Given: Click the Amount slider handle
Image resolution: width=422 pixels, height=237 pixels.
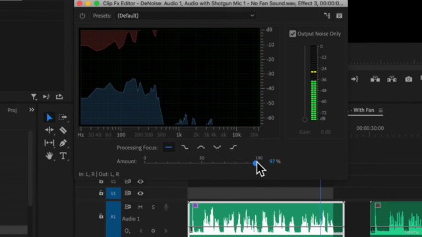Looking at the screenshot, I should click(255, 163).
